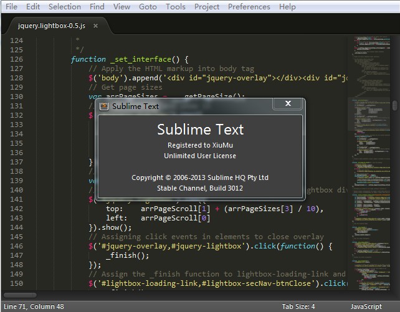Open the Find menu
The width and height of the screenshot is (400, 312).
point(97,7)
